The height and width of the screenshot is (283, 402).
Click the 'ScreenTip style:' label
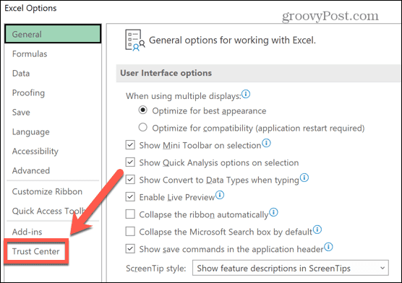click(156, 269)
